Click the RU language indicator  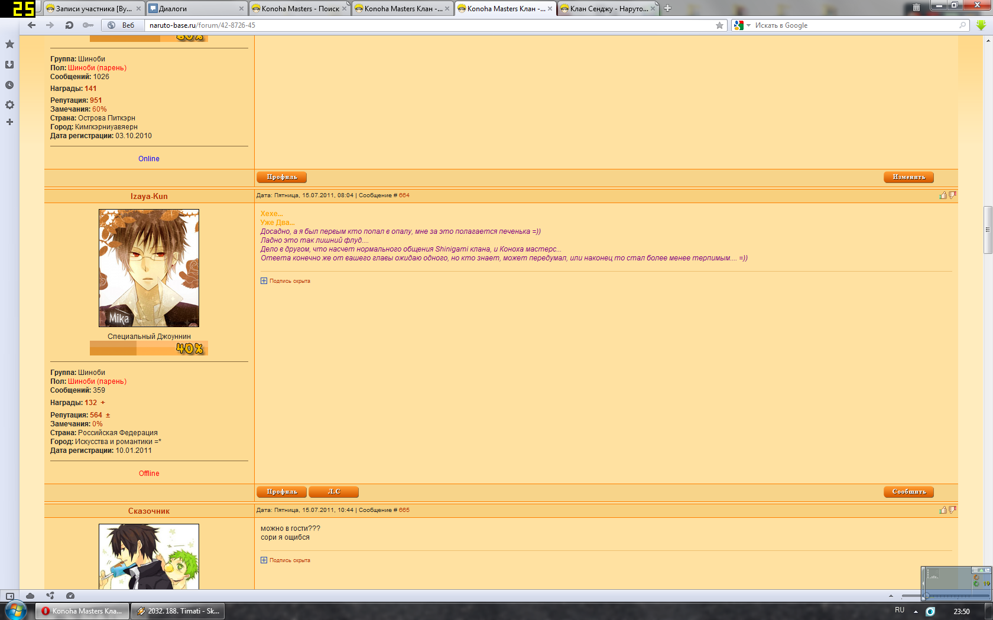(900, 611)
